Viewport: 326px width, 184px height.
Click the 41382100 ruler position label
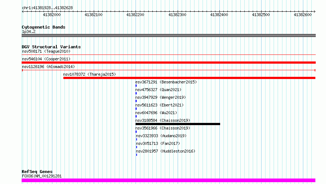tap(93, 15)
